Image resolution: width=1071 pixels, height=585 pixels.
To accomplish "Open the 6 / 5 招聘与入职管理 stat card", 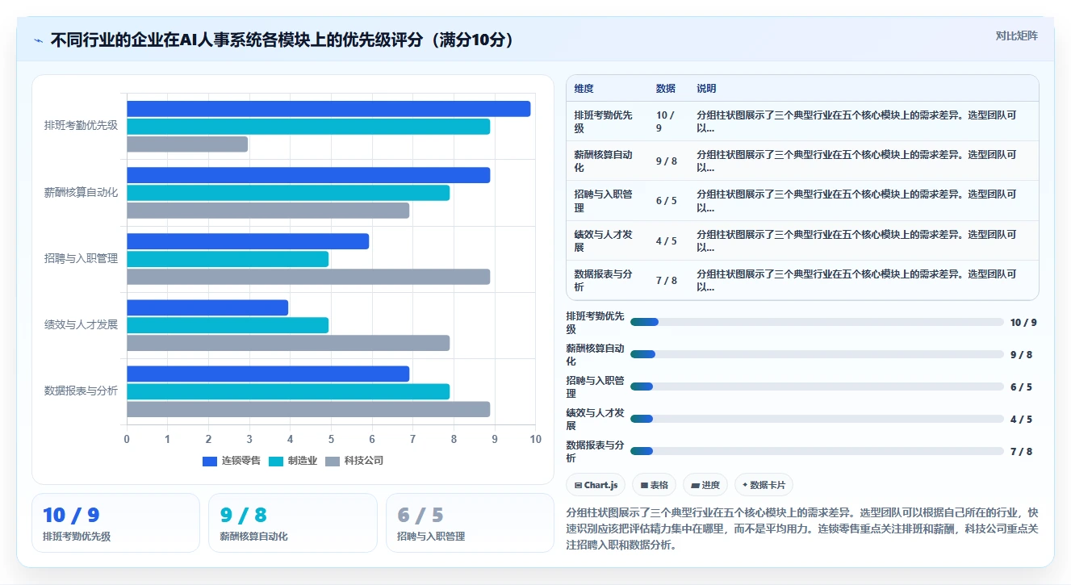I will pyautogui.click(x=470, y=523).
